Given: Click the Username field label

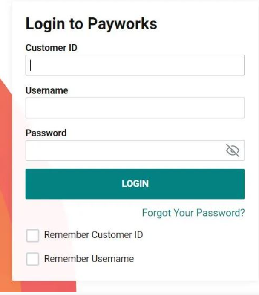Looking at the screenshot, I should click(x=47, y=90).
